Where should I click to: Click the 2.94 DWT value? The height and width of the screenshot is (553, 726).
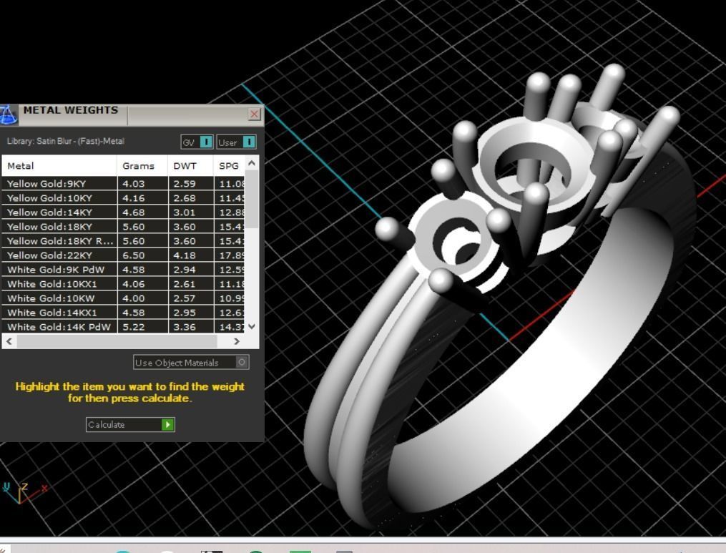pos(185,270)
